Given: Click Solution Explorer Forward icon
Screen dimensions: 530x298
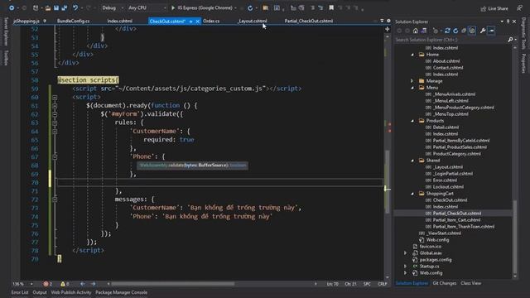Looking at the screenshot, I should point(407,31).
